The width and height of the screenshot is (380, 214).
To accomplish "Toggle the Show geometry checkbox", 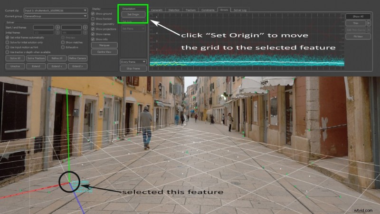I will click(x=93, y=24).
